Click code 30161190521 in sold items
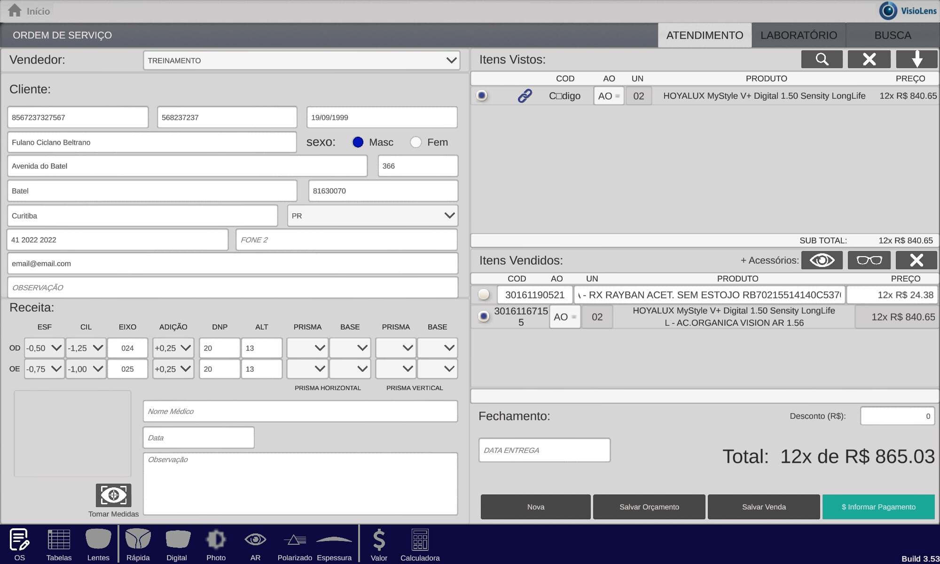The image size is (940, 564). tap(535, 295)
